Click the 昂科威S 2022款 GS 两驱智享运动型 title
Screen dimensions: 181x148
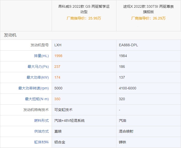[x=84, y=9]
